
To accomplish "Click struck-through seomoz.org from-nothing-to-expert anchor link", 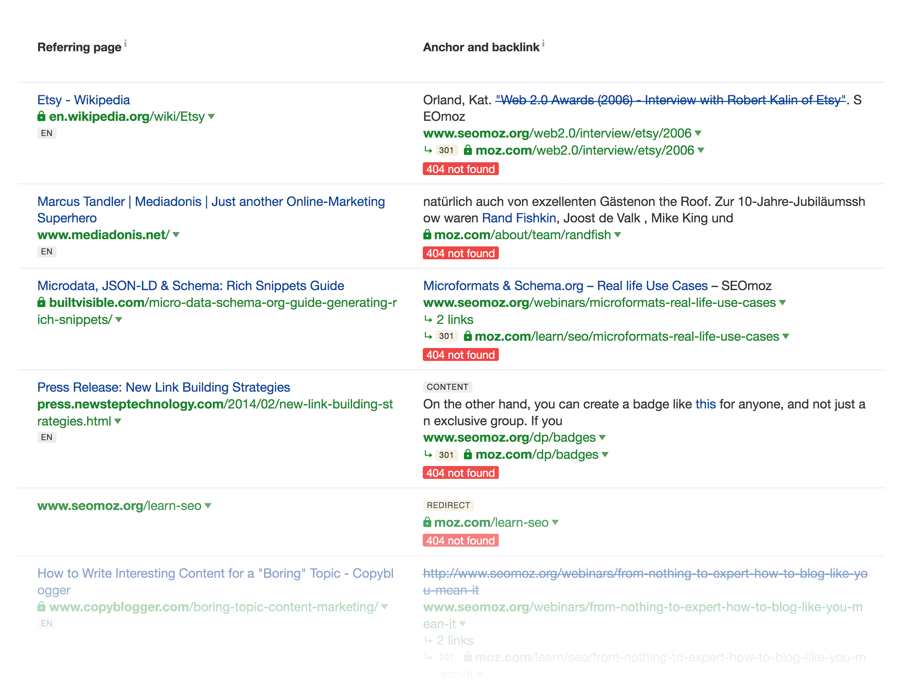I will click(645, 581).
